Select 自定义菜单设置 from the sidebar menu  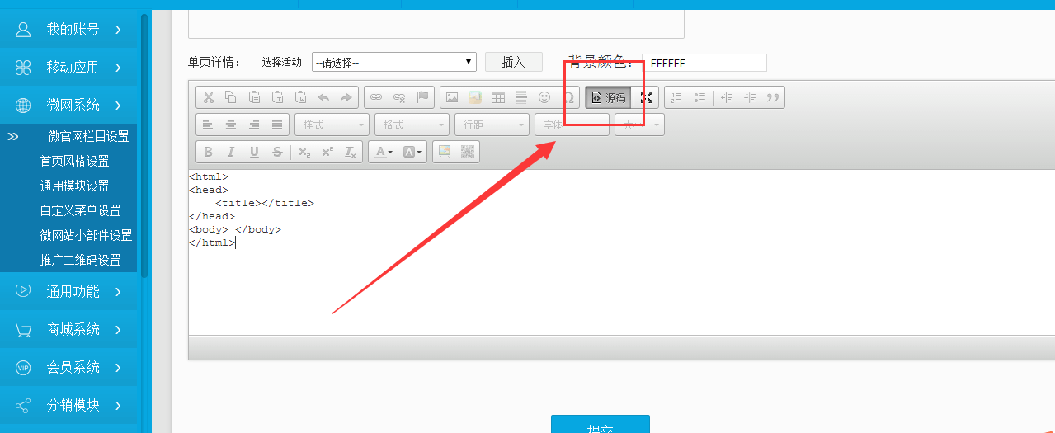click(x=80, y=210)
